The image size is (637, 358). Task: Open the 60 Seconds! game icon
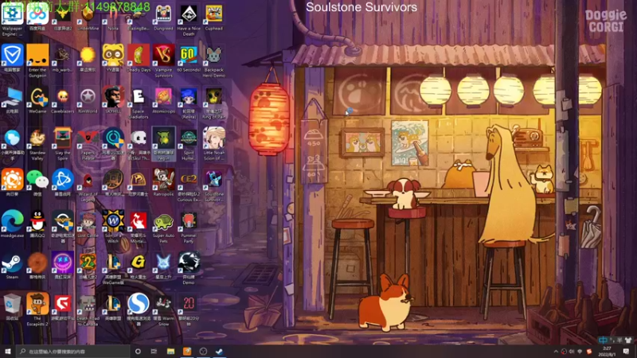click(189, 59)
